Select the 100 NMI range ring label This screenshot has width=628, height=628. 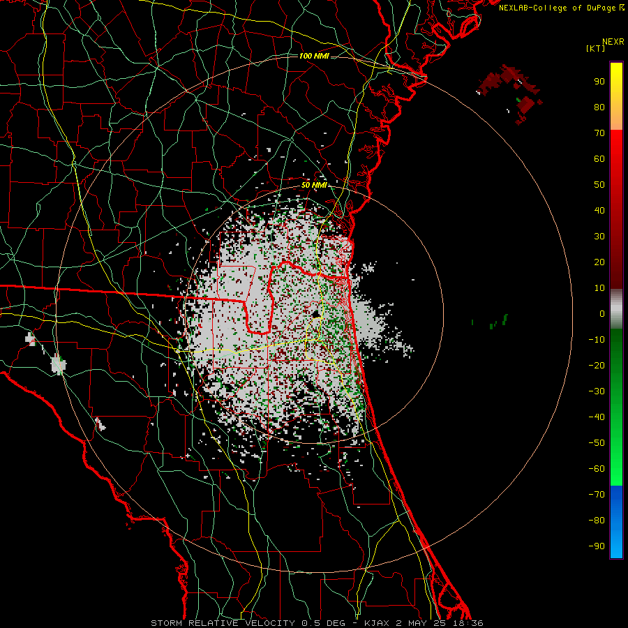[x=314, y=56]
